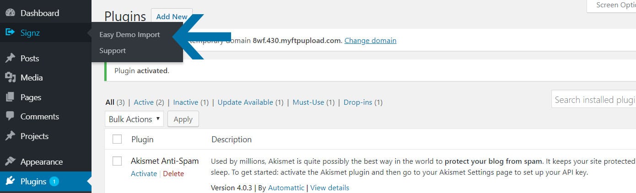
Task: Check the Akismet Anti-Spam row checkbox
Action: tap(117, 161)
